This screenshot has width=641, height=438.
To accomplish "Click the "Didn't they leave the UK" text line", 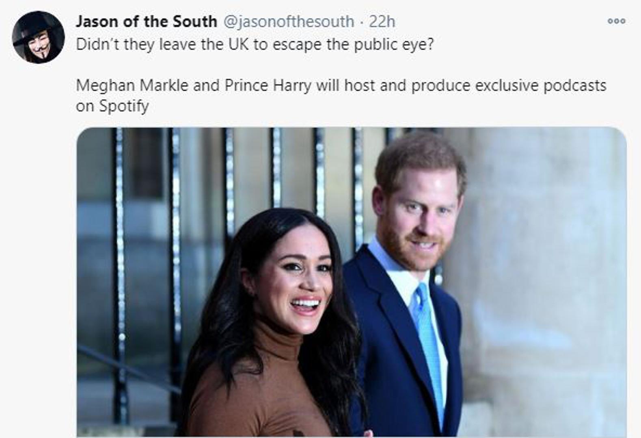I will [255, 44].
